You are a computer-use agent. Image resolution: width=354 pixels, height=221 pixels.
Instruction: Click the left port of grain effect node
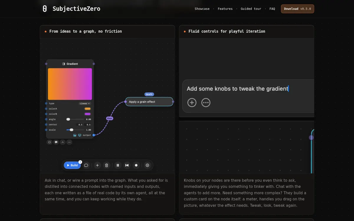(x=125, y=102)
